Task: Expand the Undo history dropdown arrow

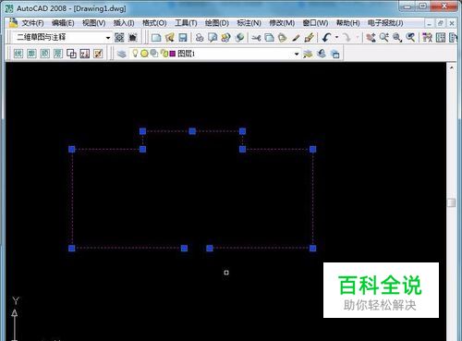Action: click(336, 38)
